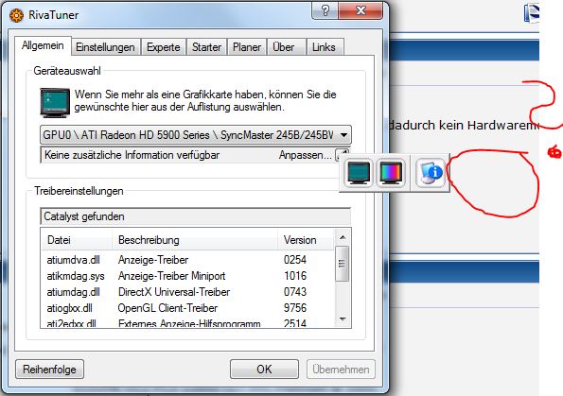Sort by the Beschreibung column header
563x396 pixels.
pos(195,240)
